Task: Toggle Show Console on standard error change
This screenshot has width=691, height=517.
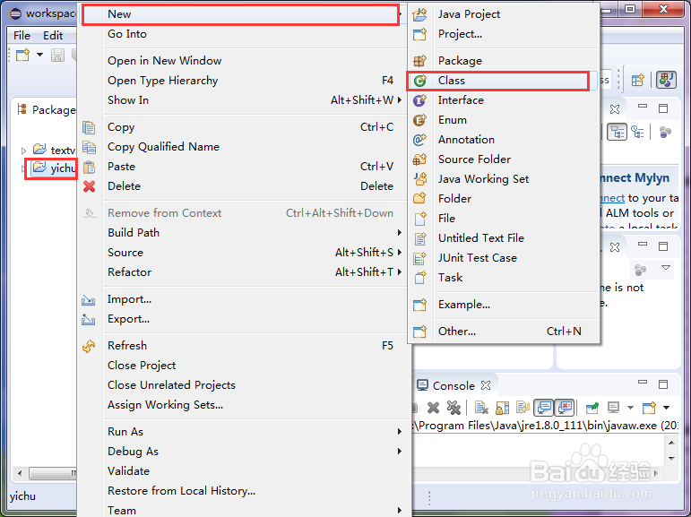Action: tap(565, 408)
